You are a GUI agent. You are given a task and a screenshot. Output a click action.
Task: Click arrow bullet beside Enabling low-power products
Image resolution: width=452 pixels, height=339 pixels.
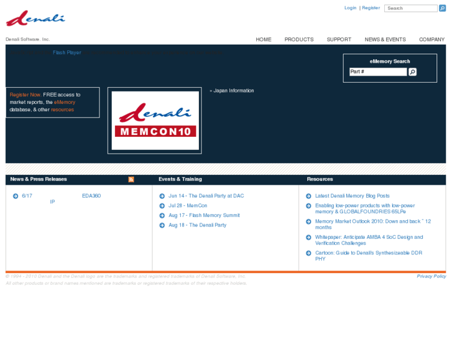click(x=308, y=206)
